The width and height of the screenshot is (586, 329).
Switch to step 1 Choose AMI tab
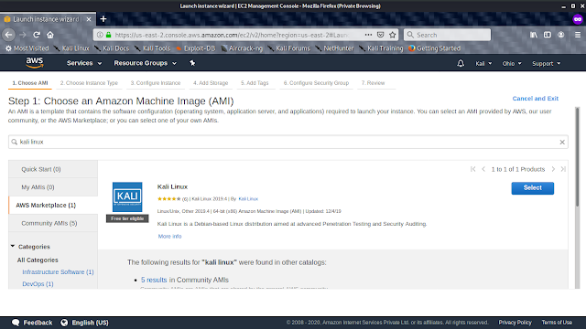[x=30, y=83]
